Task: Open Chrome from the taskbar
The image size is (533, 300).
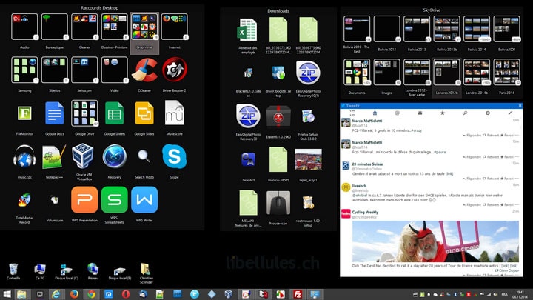Action: pos(91,294)
